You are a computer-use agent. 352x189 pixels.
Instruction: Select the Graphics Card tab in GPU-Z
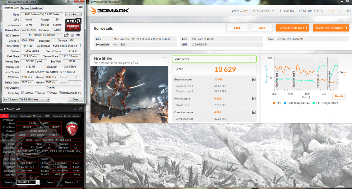pos(11,8)
